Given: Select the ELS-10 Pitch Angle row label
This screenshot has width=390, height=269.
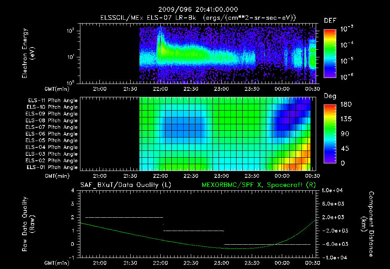Looking at the screenshot, I should pos(52,107).
